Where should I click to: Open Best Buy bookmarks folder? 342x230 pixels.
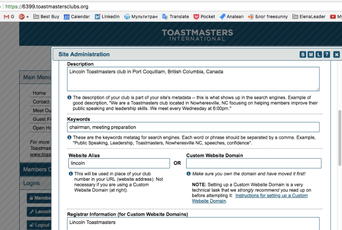pos(46,17)
